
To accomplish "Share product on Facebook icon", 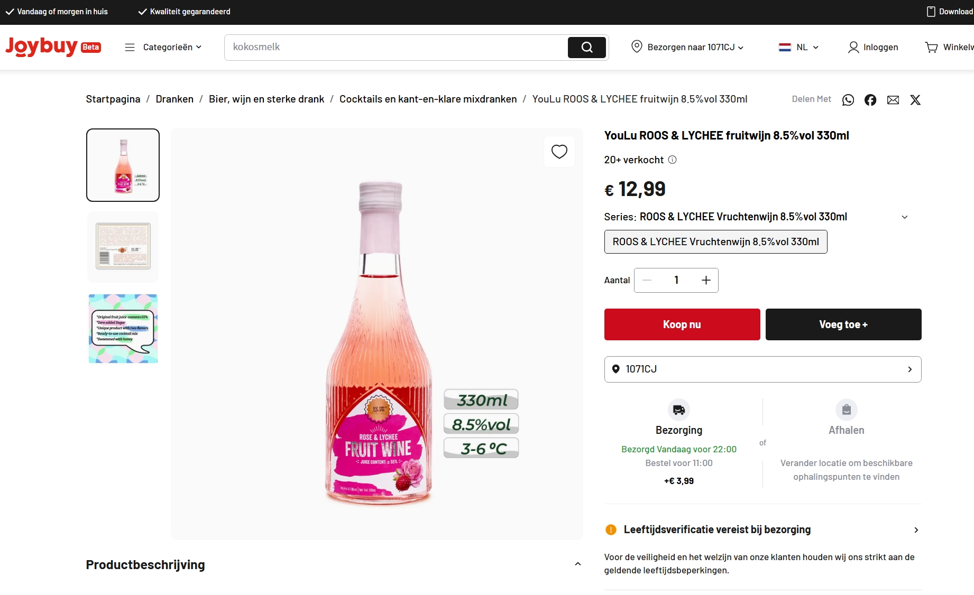I will (870, 100).
